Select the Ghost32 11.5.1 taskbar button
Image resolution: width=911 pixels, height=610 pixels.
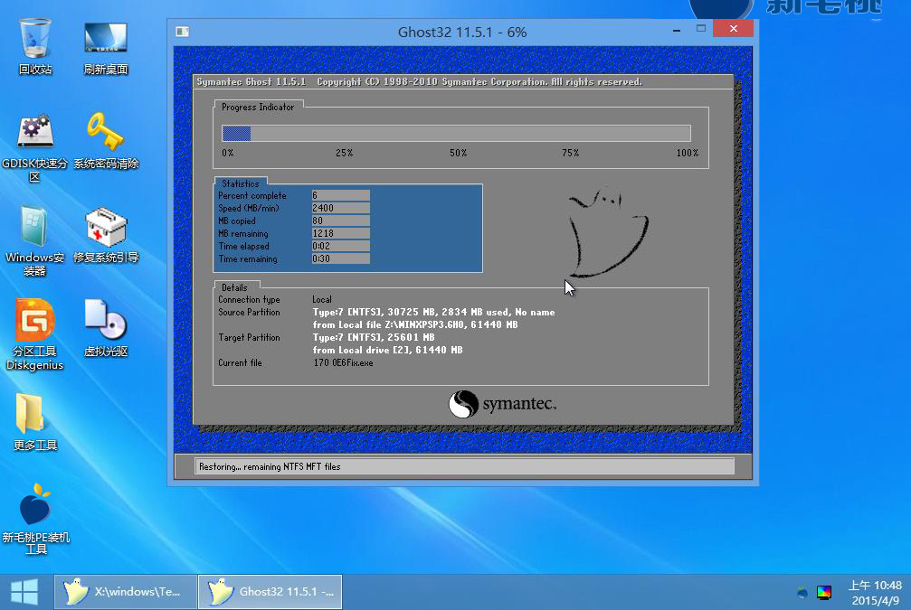click(270, 592)
